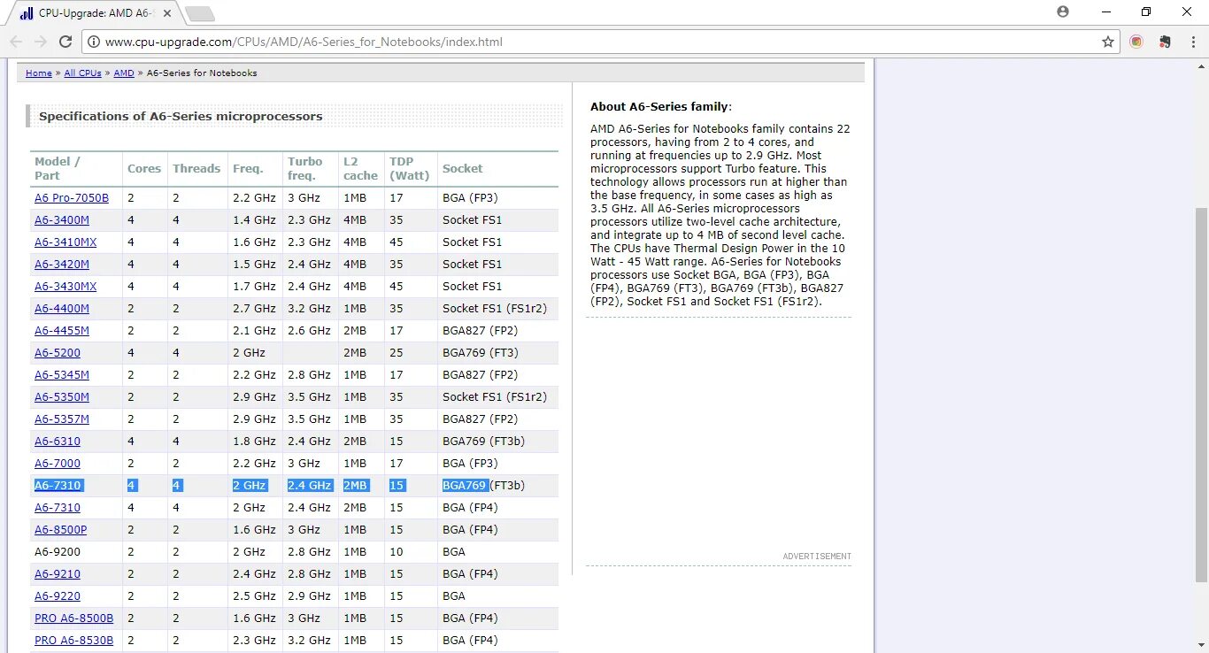Click the browser forward arrow
Image resolution: width=1209 pixels, height=653 pixels.
41,42
